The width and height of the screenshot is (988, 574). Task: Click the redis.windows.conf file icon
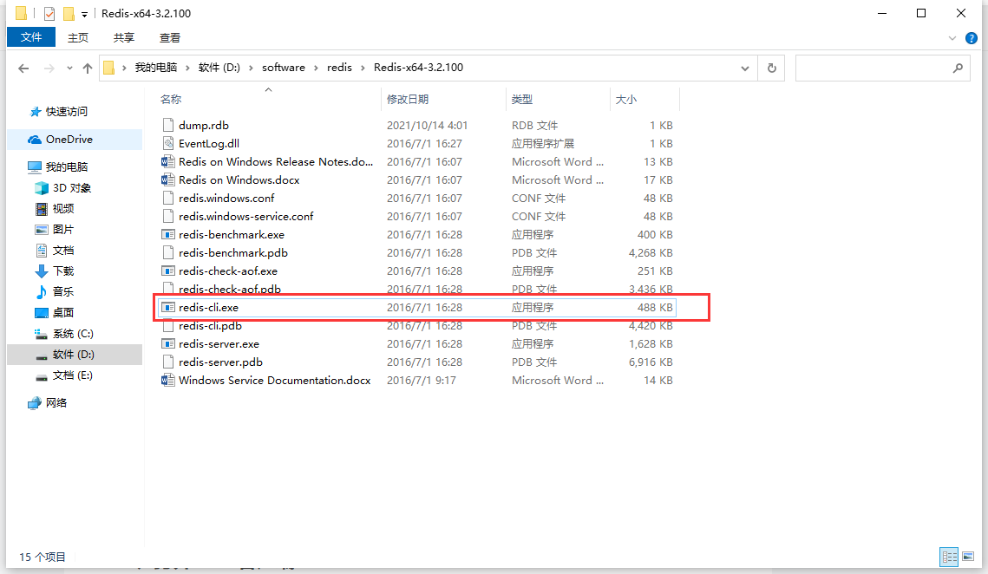[167, 198]
